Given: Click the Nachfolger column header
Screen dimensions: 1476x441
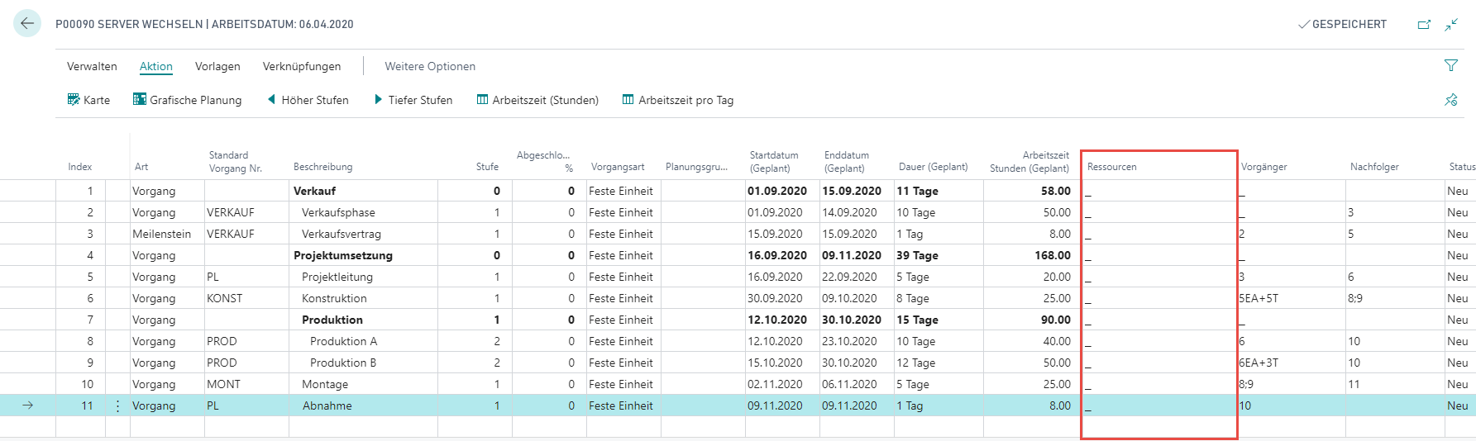Looking at the screenshot, I should tap(1374, 167).
